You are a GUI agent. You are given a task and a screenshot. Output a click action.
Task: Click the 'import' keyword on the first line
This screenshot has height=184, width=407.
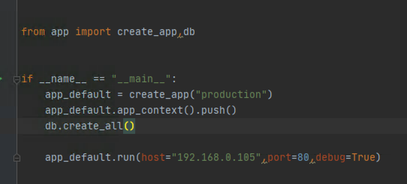(93, 32)
